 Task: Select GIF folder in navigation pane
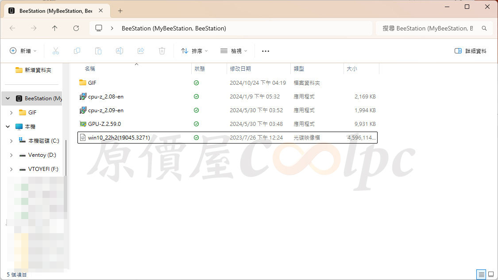point(27,113)
